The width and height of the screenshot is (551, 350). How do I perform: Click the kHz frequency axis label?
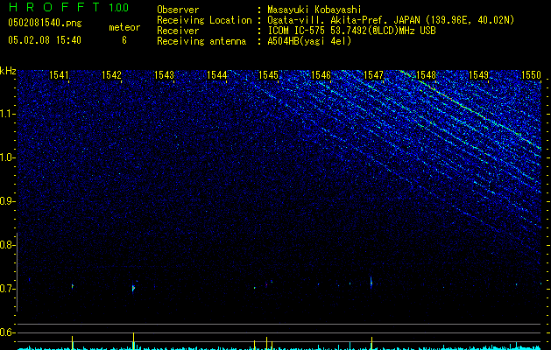8,71
